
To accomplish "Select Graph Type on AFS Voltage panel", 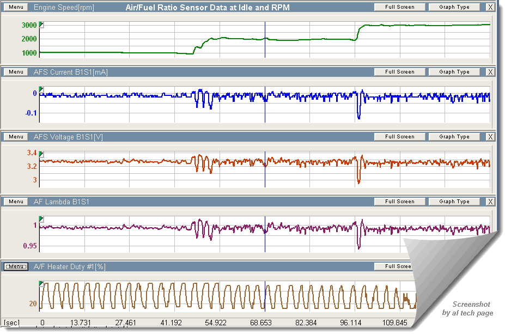I will [454, 137].
